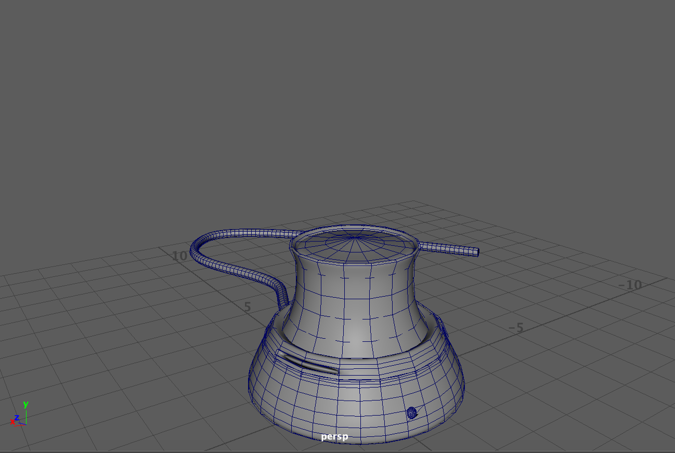Click the grid label "-10"
The image size is (675, 453).
click(x=630, y=285)
